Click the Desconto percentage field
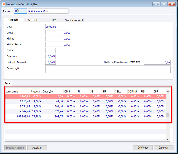The width and height of the screenshot is (178, 154). [50, 56]
